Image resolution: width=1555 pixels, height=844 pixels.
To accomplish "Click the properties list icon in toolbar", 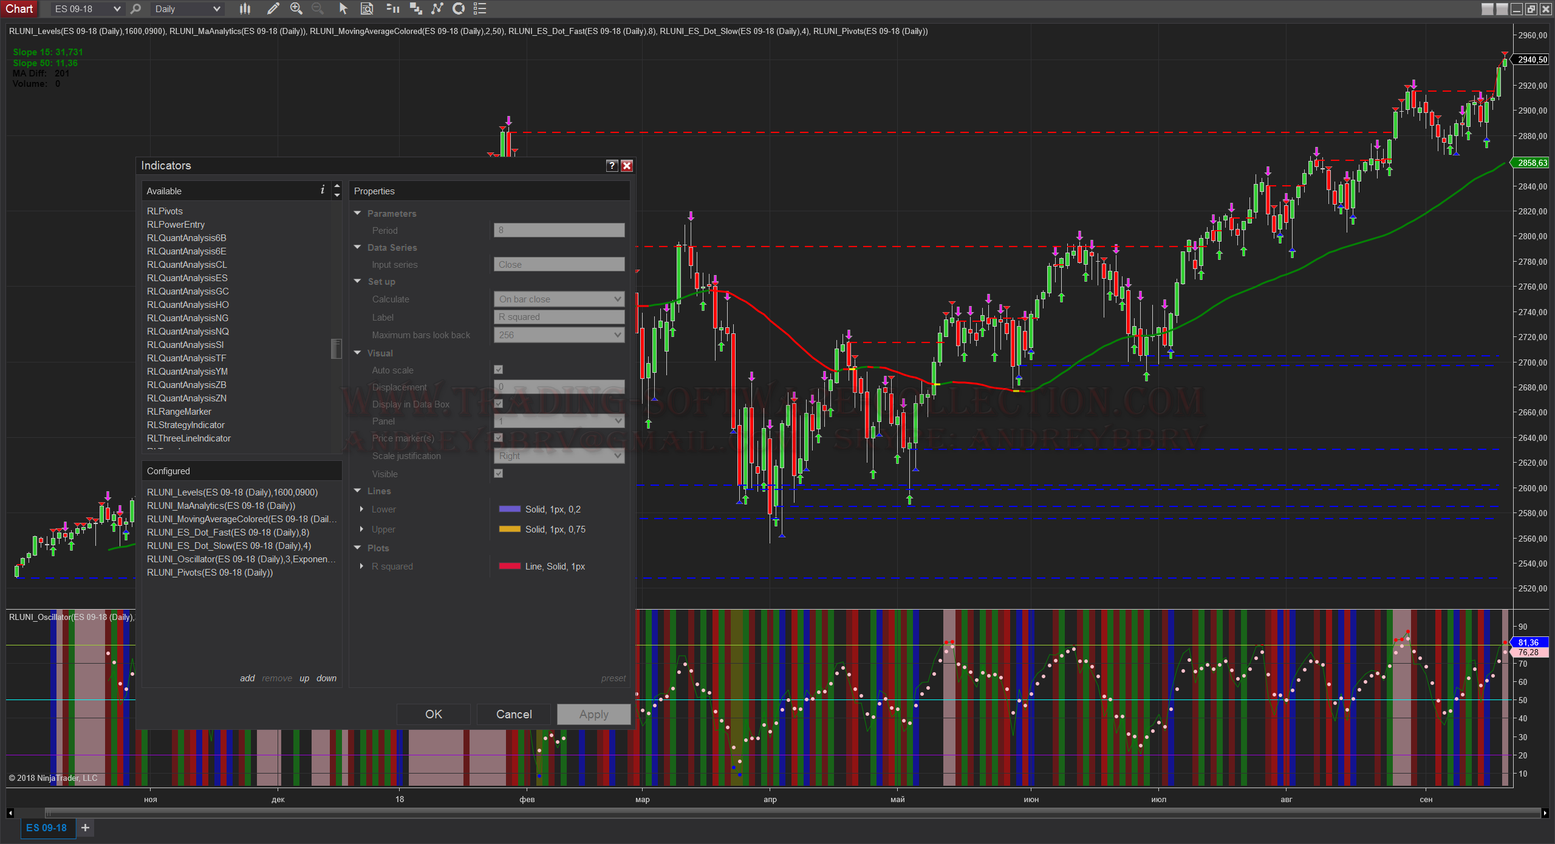I will (x=480, y=9).
